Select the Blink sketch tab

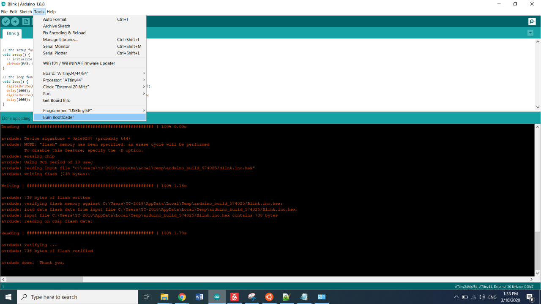12,33
